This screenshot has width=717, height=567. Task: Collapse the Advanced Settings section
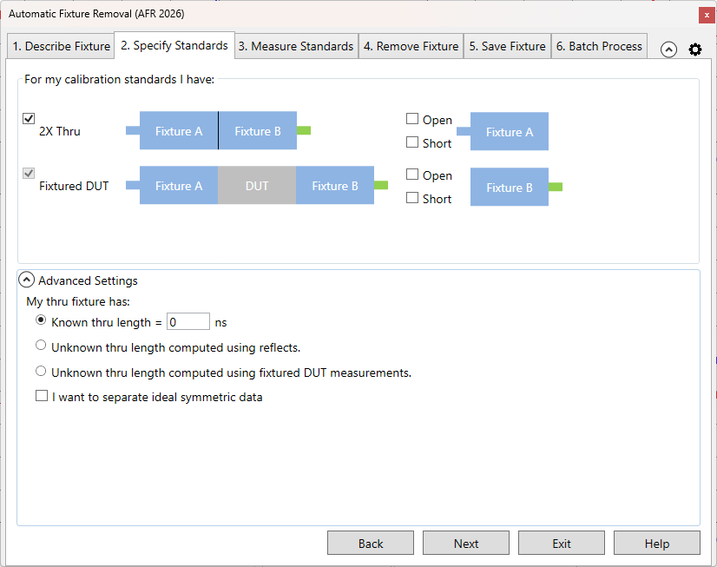(27, 280)
